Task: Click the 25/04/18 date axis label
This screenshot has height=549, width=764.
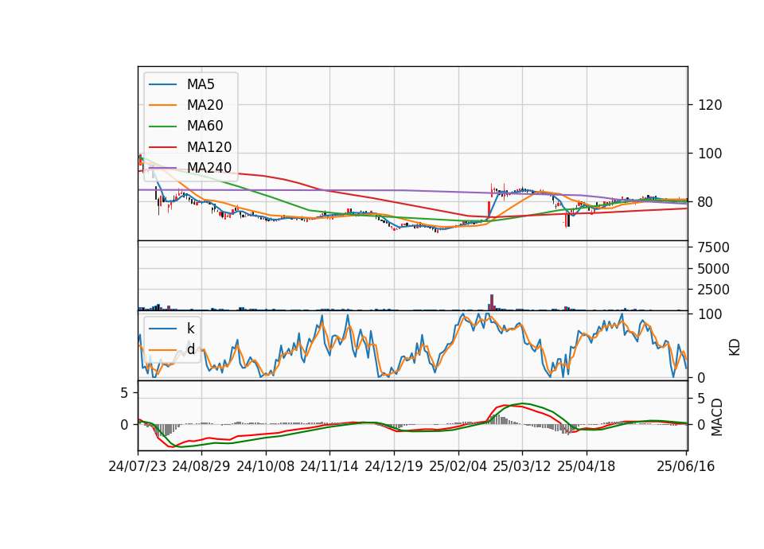Action: pos(587,466)
